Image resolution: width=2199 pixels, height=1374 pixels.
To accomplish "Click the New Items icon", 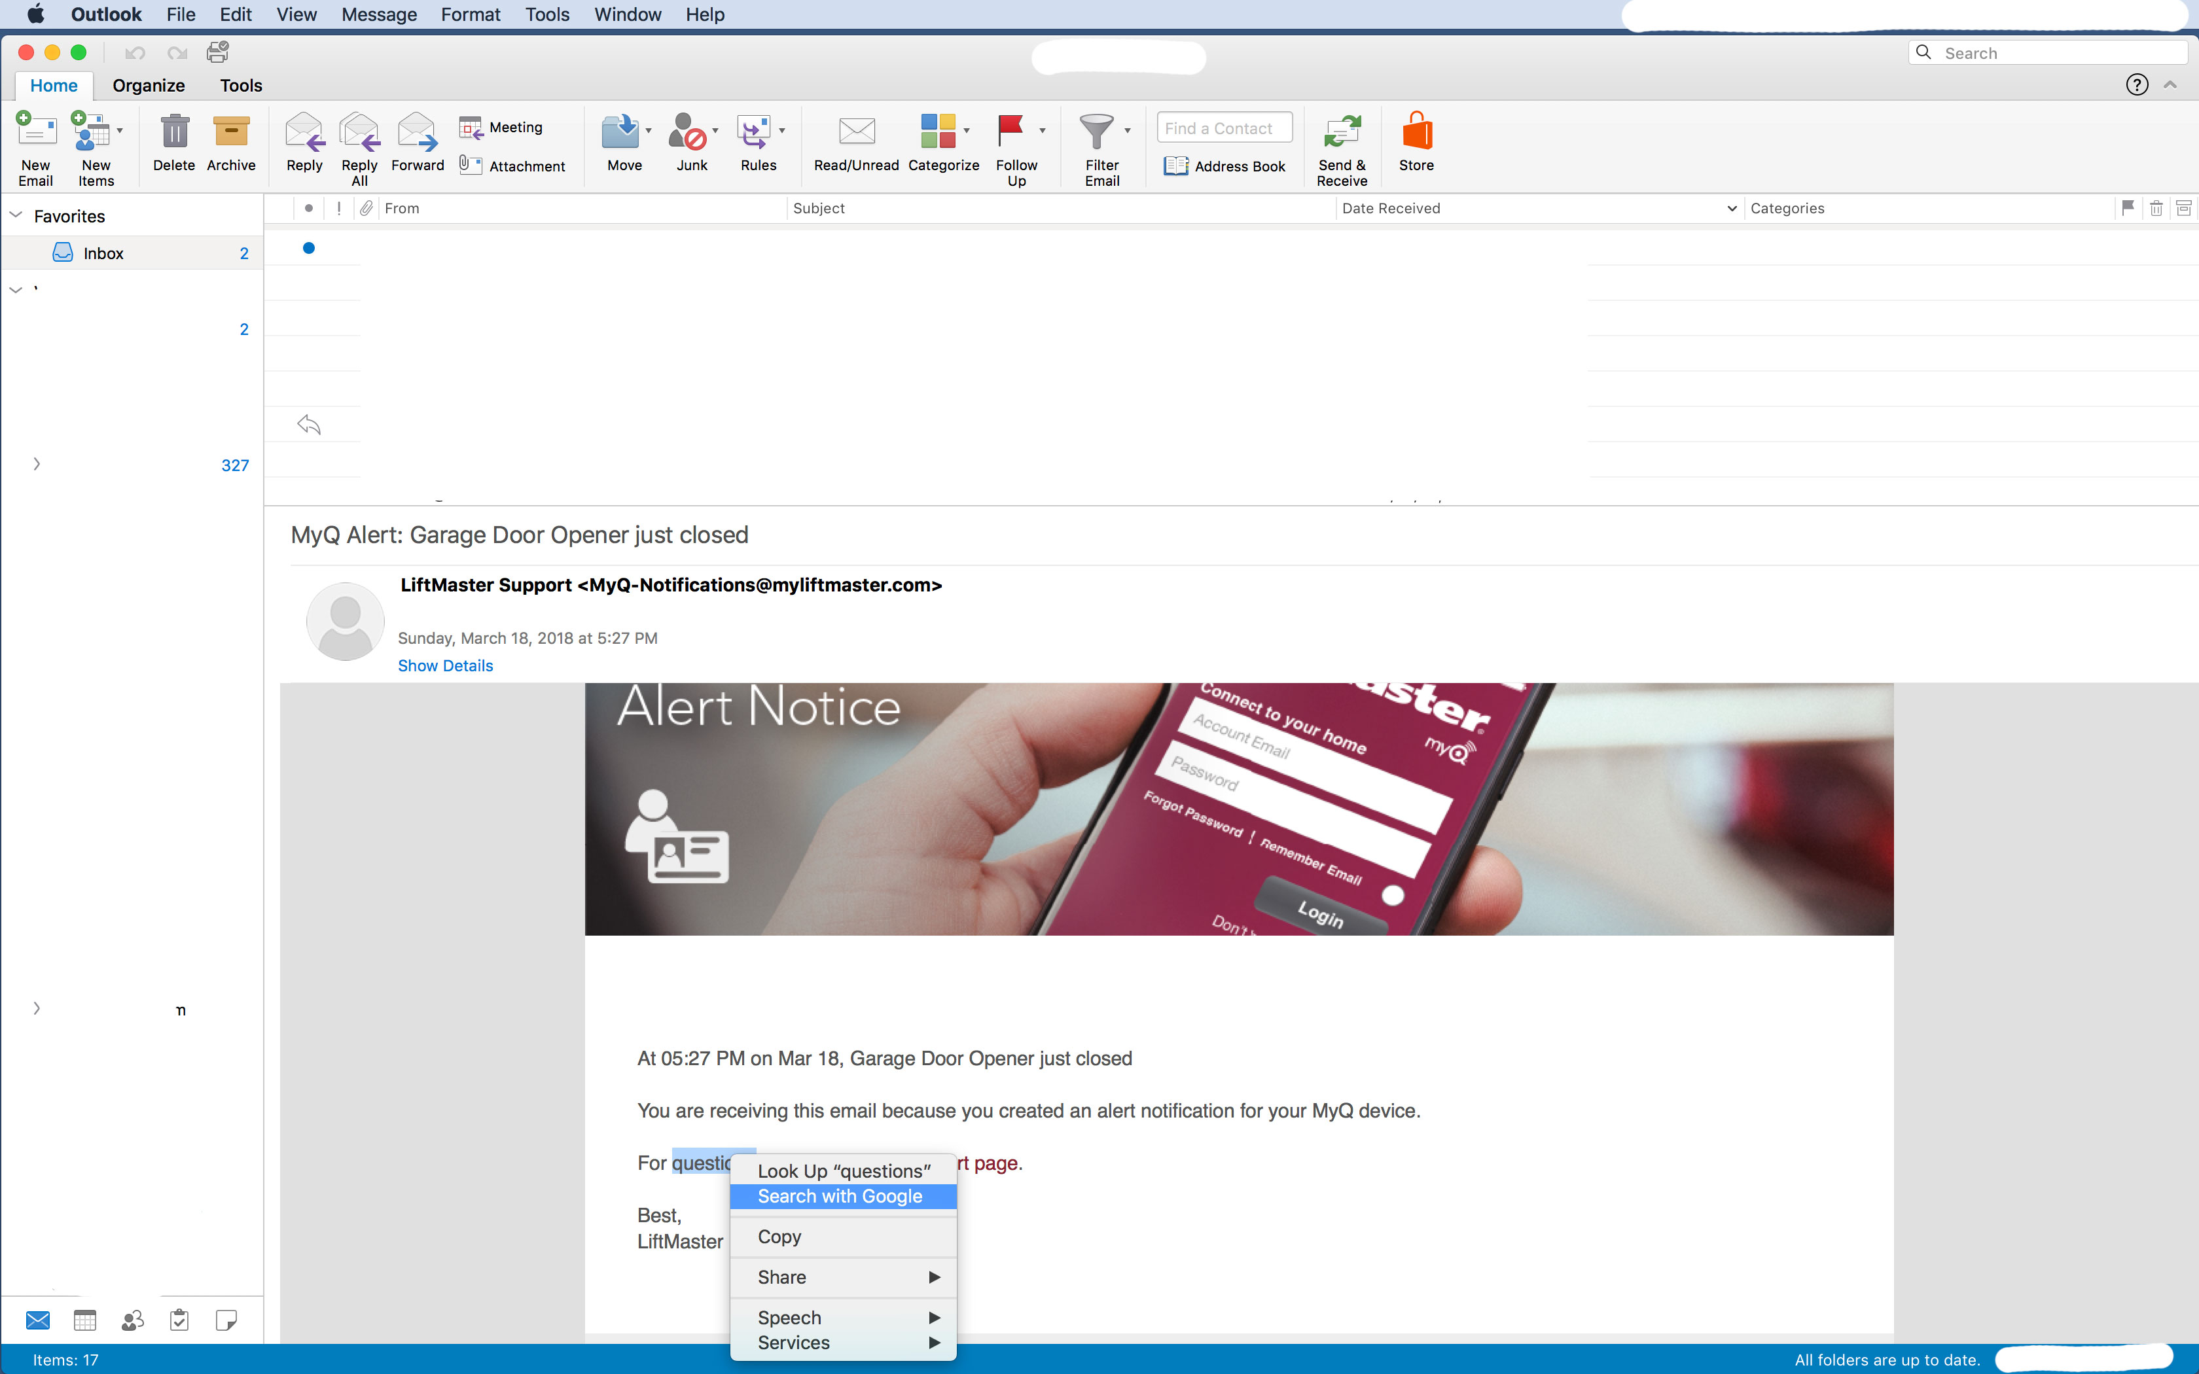I will tap(91, 132).
